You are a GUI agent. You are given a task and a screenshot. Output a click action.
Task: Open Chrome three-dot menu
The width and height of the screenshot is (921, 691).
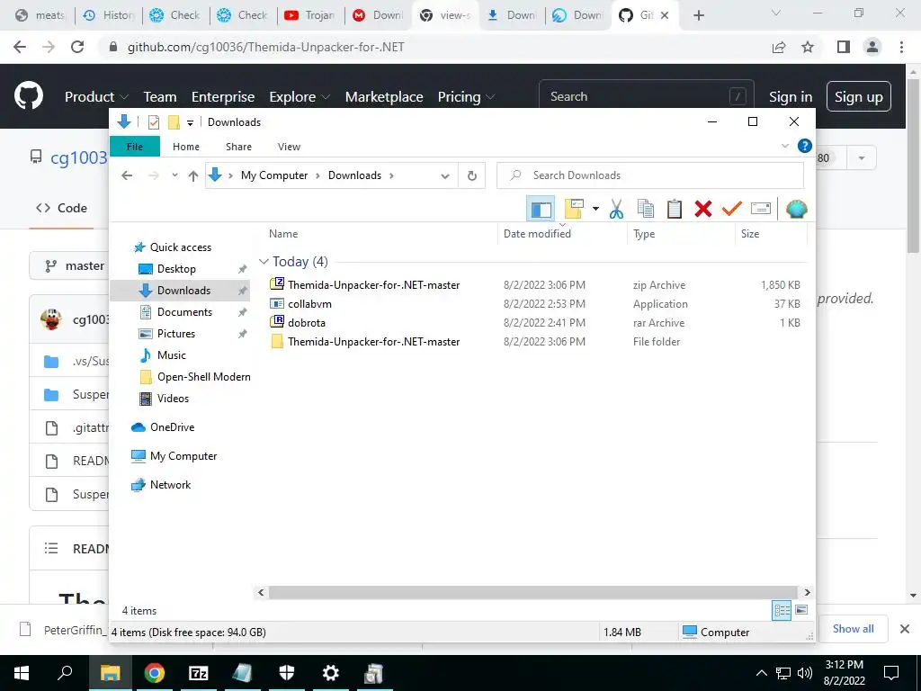[901, 47]
